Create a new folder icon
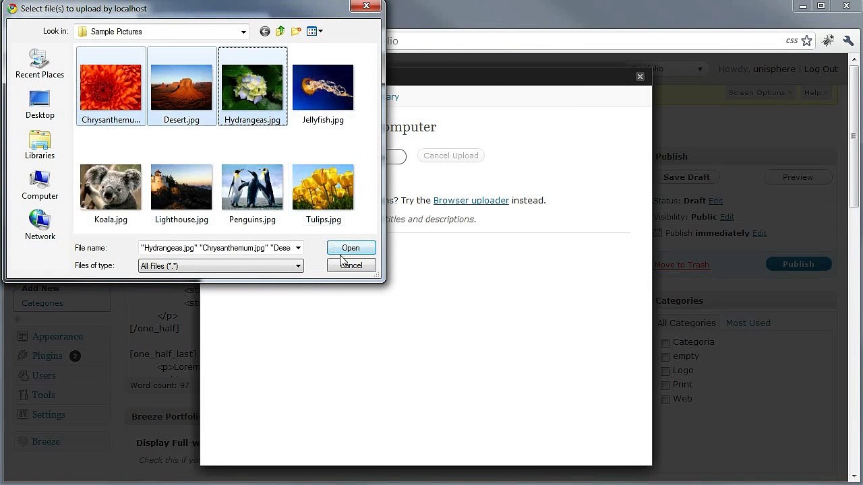Viewport: 863px width, 485px height. pos(296,32)
